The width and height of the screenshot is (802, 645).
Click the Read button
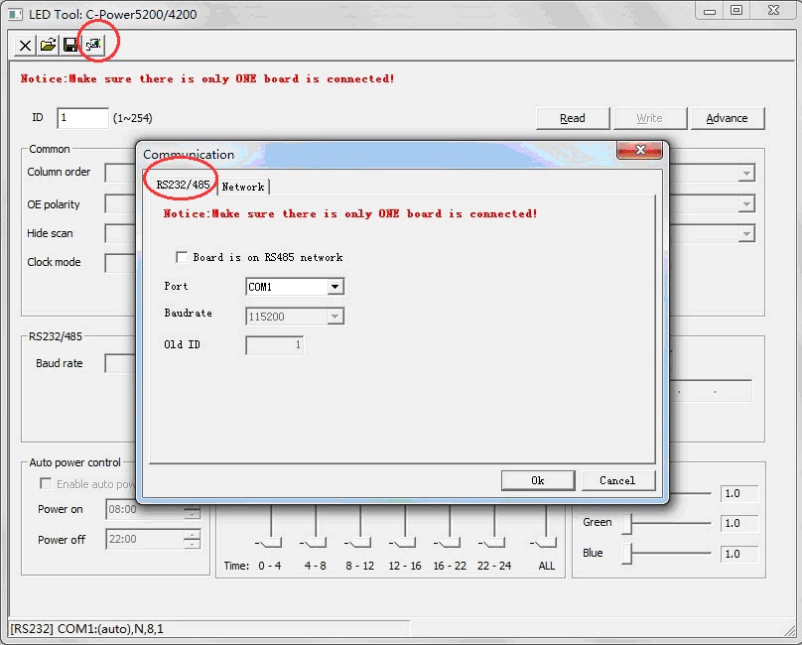click(x=573, y=118)
